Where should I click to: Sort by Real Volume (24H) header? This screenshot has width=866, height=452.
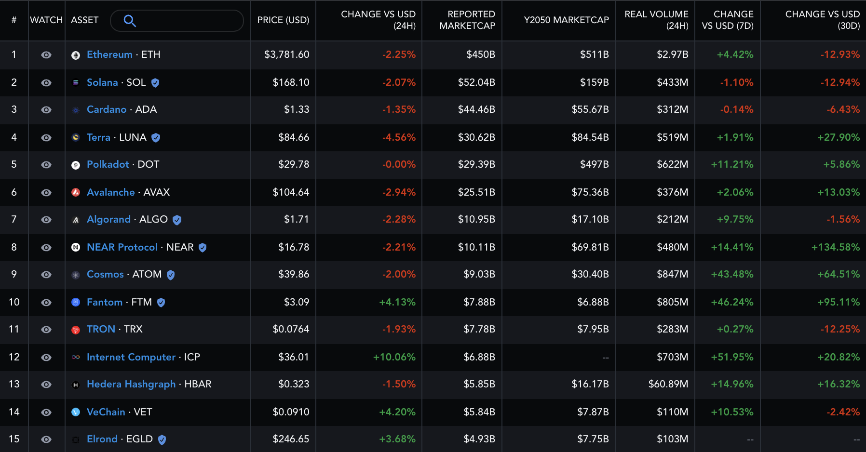click(656, 20)
